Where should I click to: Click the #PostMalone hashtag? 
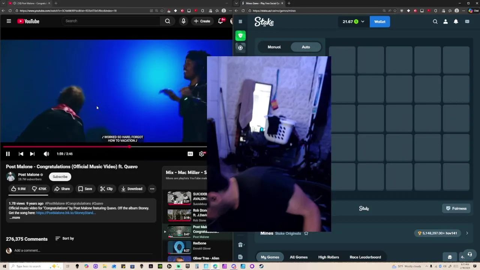(x=55, y=203)
